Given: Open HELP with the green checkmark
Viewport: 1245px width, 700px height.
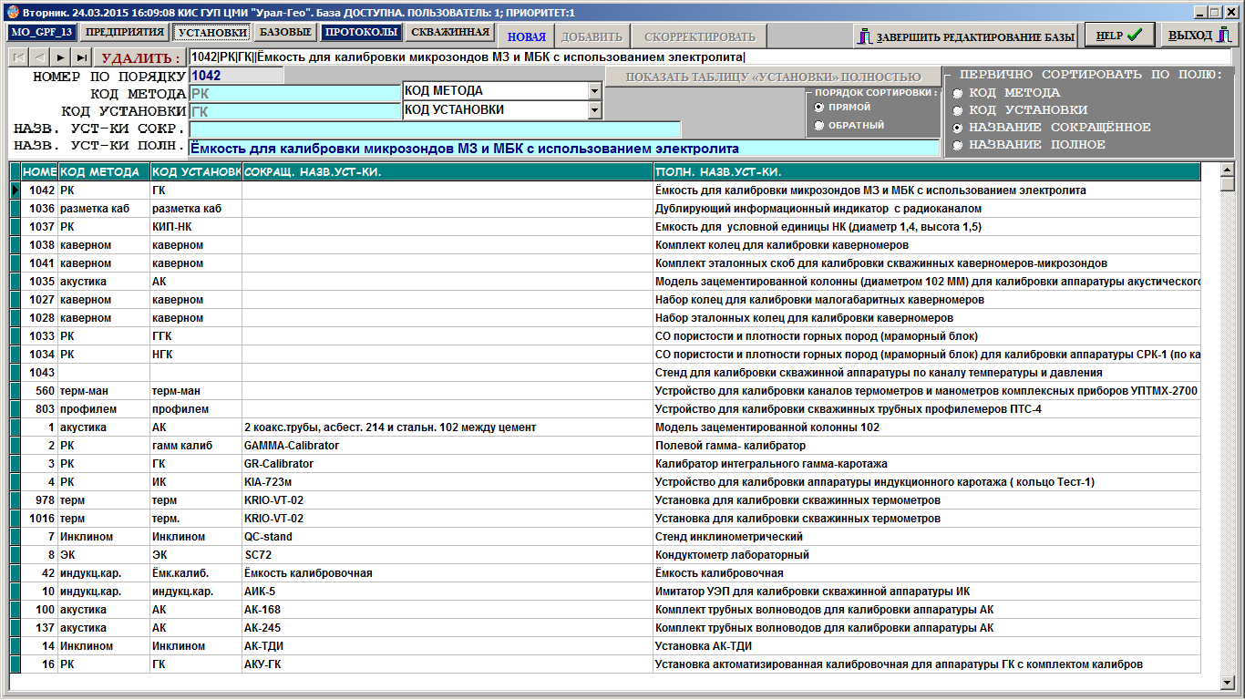Looking at the screenshot, I should (1119, 36).
